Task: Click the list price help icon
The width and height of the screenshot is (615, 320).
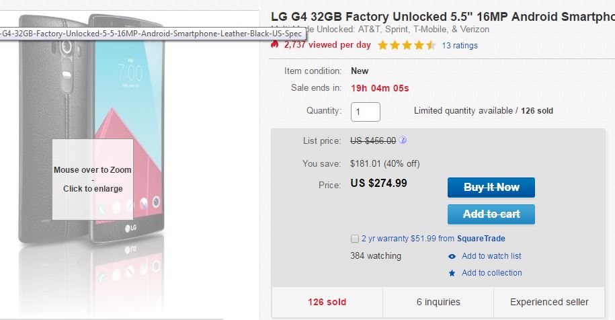Action: (x=403, y=141)
